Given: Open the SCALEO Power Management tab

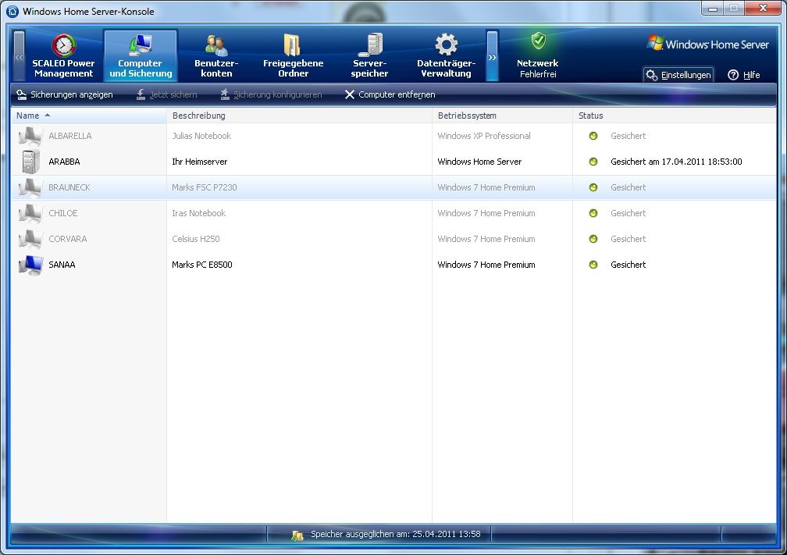Looking at the screenshot, I should 63,55.
